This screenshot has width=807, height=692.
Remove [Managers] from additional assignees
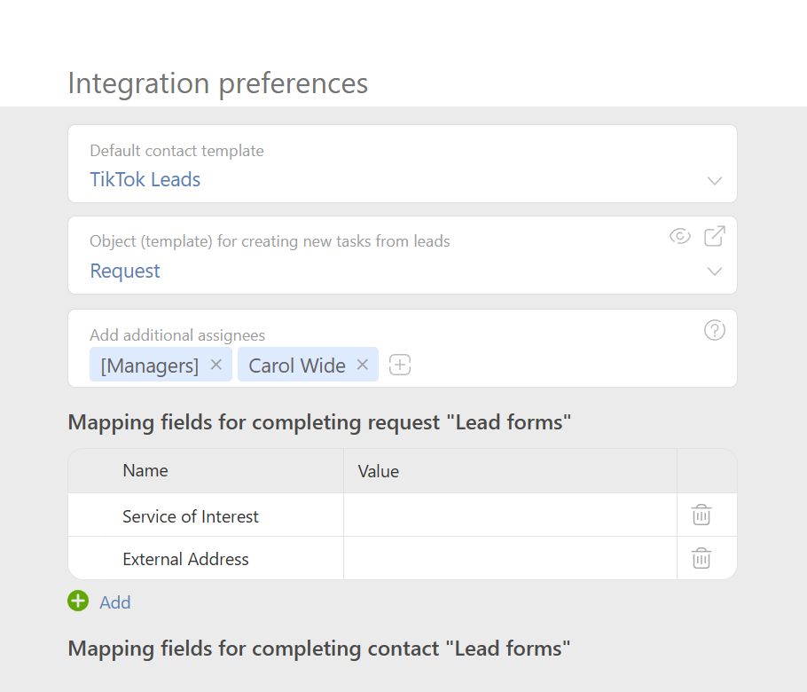click(215, 365)
